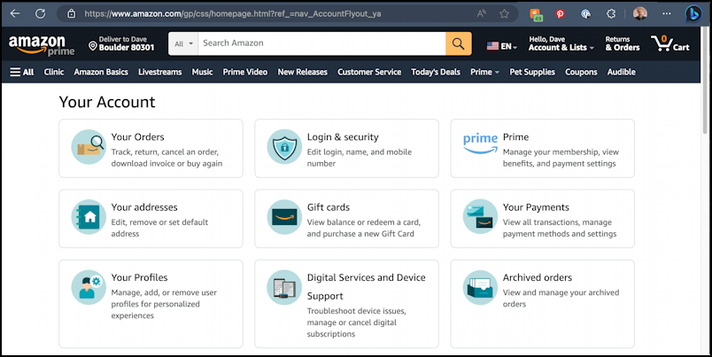Open the Archived orders card title
712x357 pixels.
538,277
